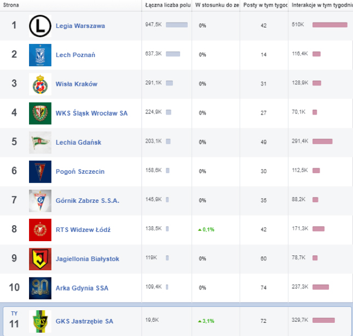Click the GKS Jastrzębie club logo
353x336 pixels.
click(40, 321)
